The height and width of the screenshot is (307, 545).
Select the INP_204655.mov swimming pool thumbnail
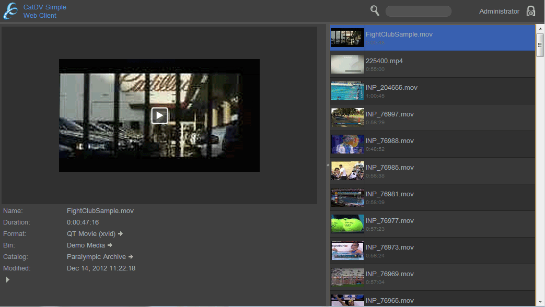(347, 91)
